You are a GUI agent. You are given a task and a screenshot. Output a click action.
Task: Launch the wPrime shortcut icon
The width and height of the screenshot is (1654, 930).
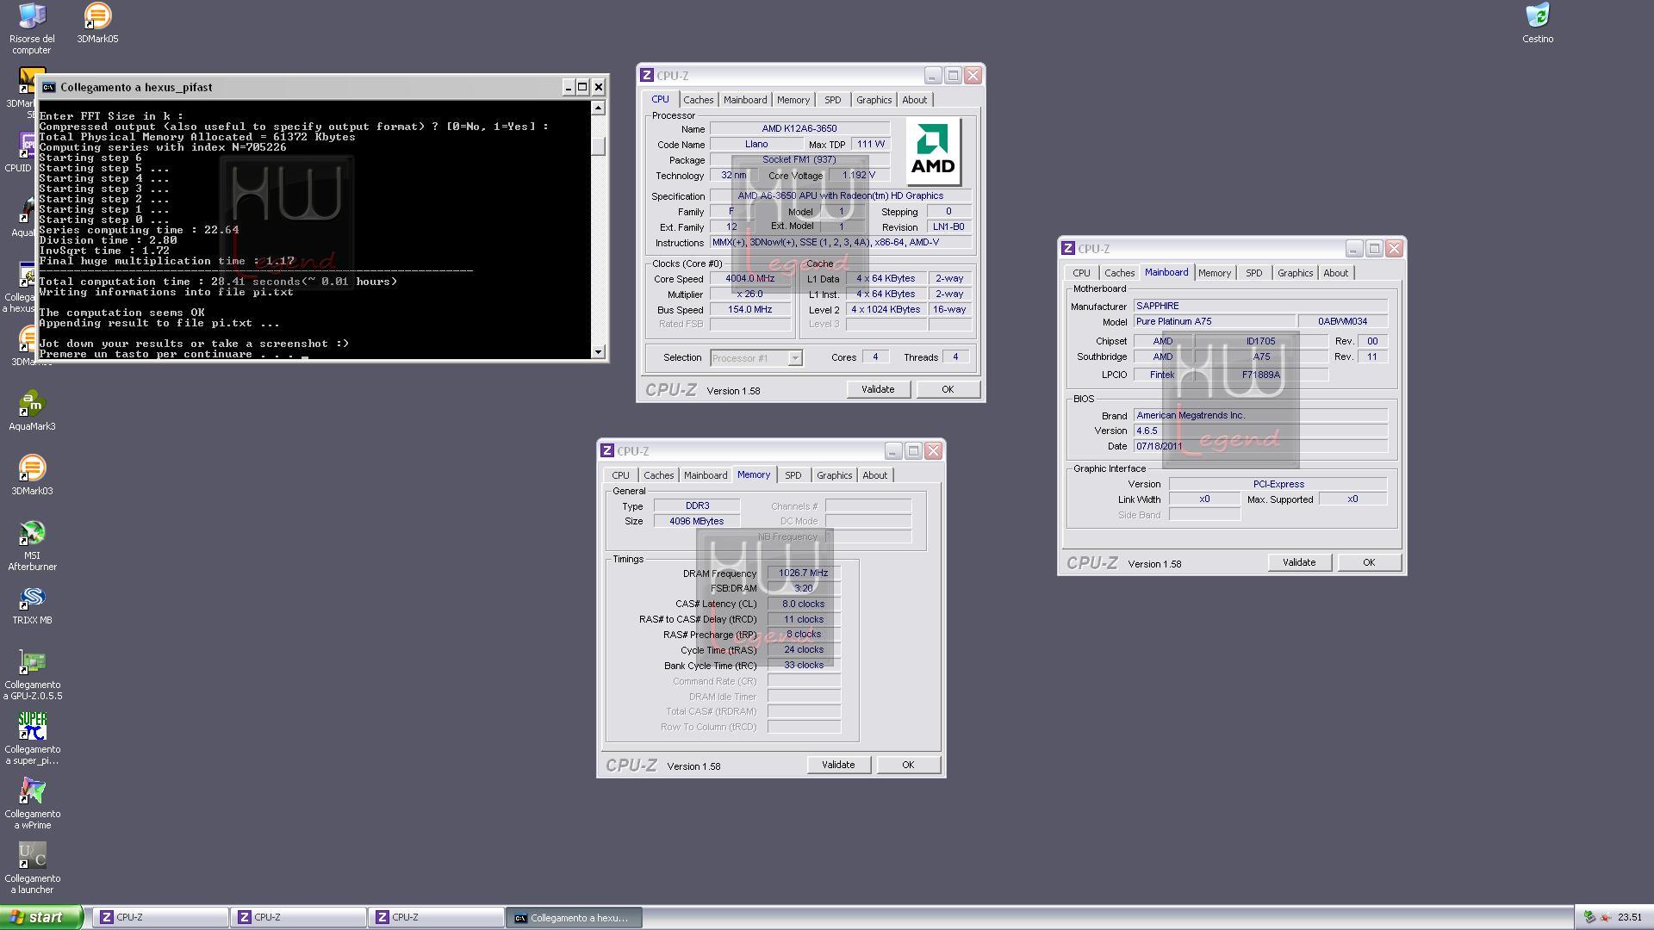point(32,803)
